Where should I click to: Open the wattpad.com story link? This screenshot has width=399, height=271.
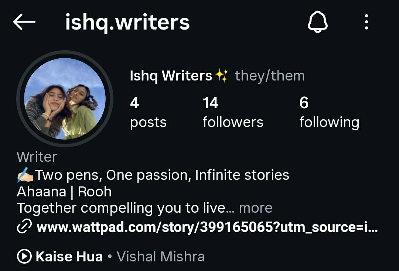click(x=207, y=227)
